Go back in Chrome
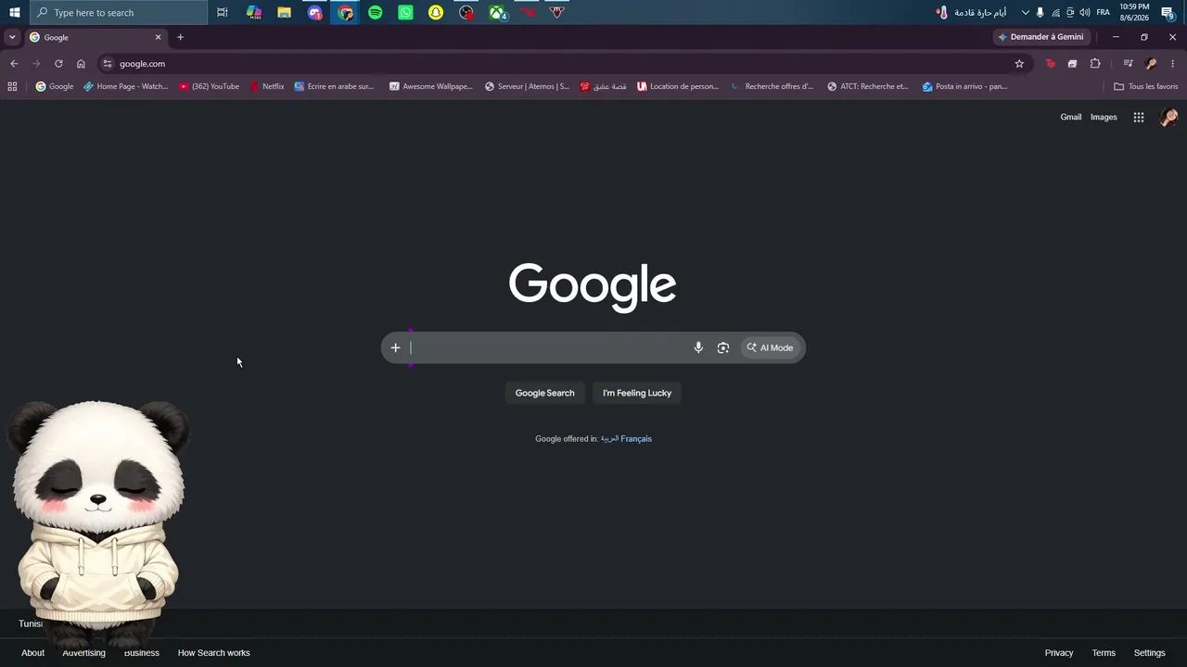1187x667 pixels. 14,64
